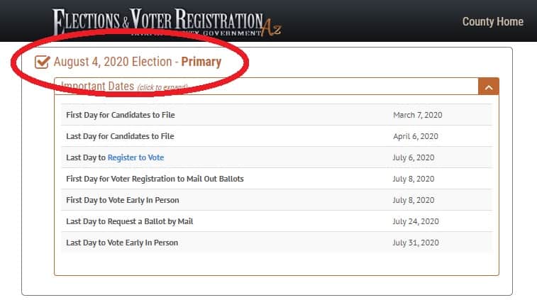Click the Important Dates header bar
Image resolution: width=537 pixels, height=300 pixels.
click(266, 87)
